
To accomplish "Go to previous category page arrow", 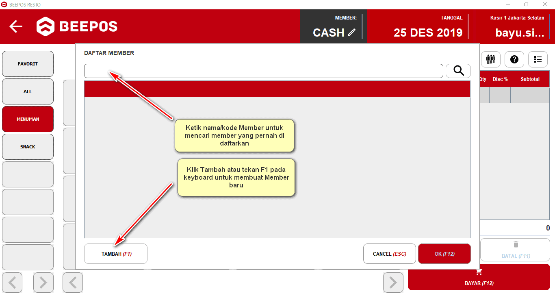I will (x=12, y=282).
